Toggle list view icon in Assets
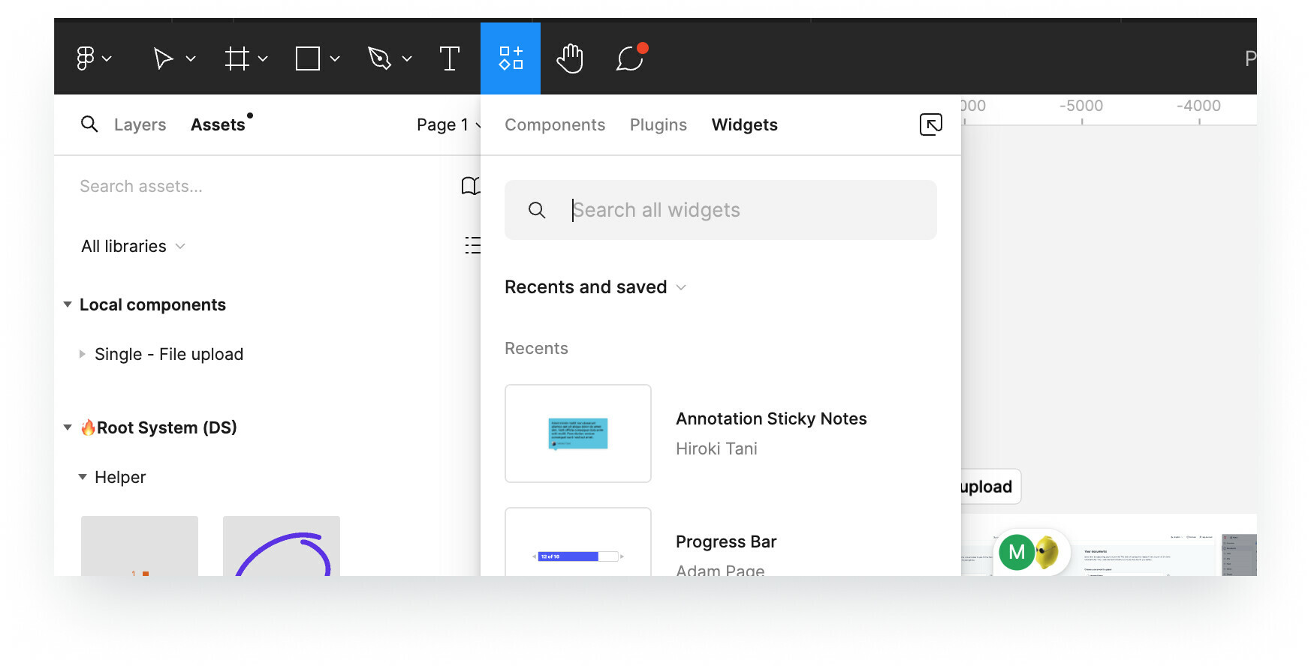The width and height of the screenshot is (1311, 666). [472, 245]
